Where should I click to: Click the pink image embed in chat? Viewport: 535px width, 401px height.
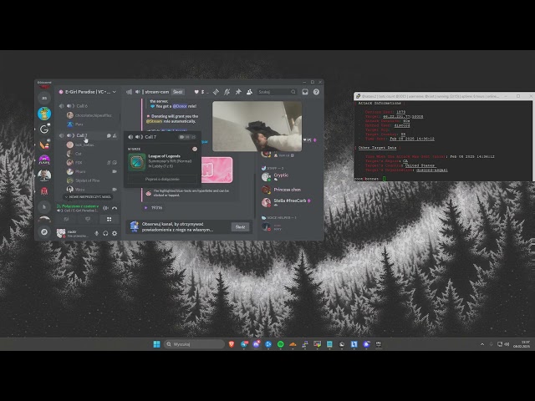coord(217,170)
